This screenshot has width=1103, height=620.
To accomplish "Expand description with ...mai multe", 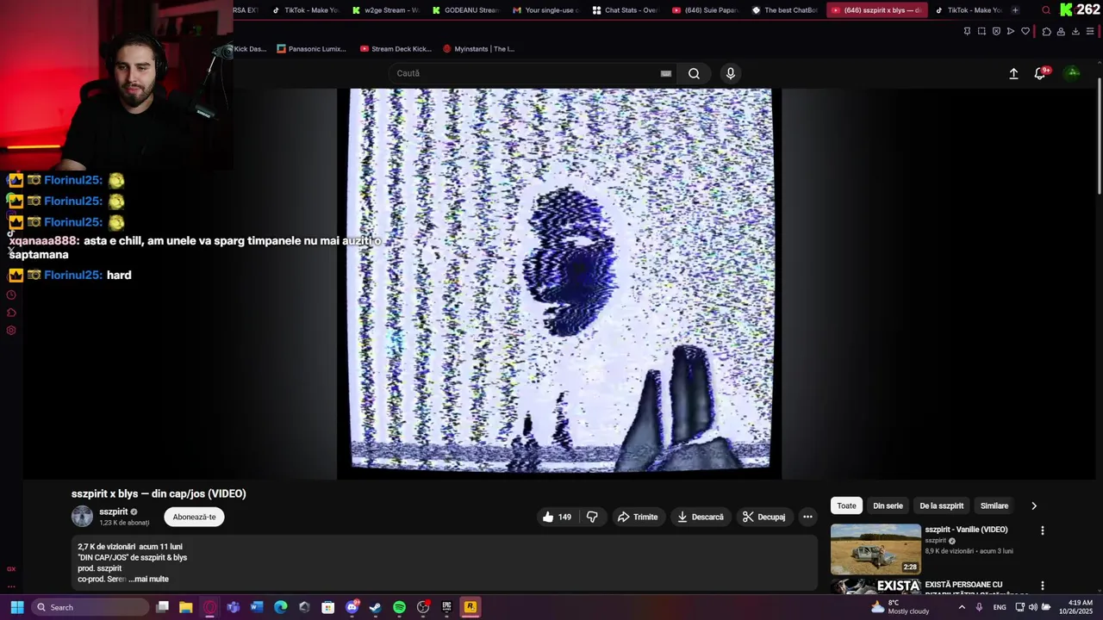I will tap(148, 579).
